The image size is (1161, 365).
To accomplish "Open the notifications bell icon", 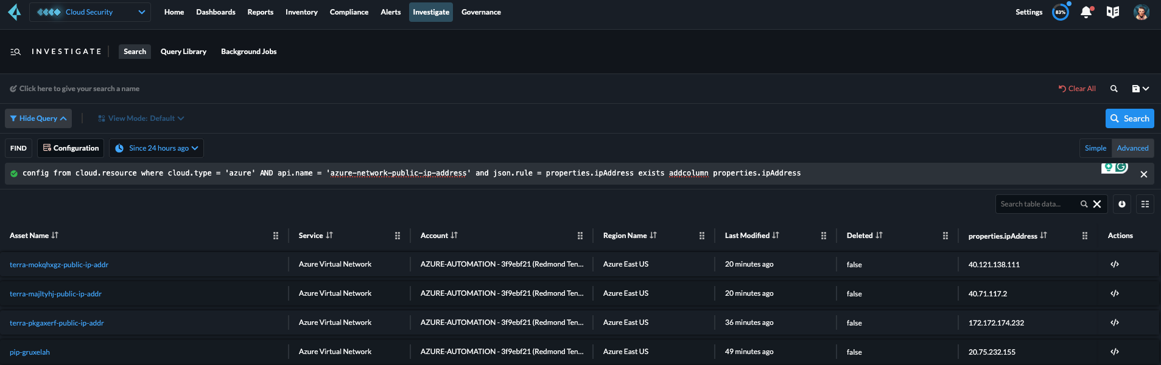I will pyautogui.click(x=1086, y=12).
